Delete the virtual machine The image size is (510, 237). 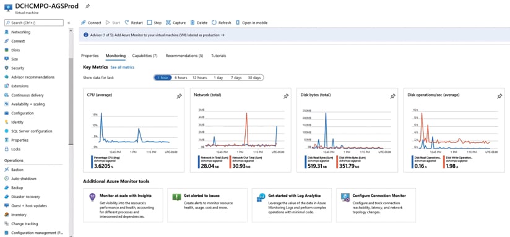pos(199,23)
